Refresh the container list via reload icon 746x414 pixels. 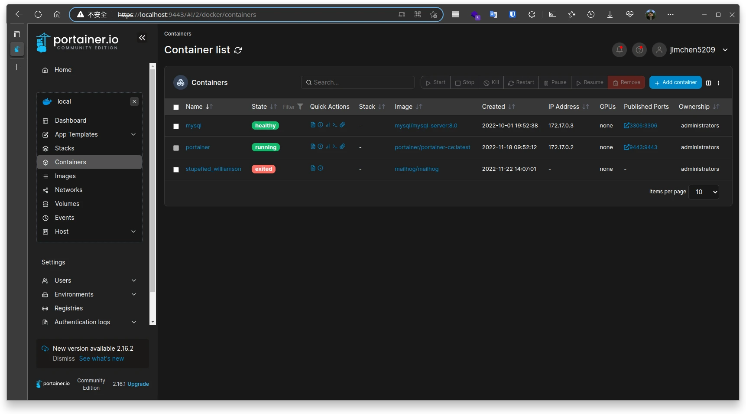238,50
